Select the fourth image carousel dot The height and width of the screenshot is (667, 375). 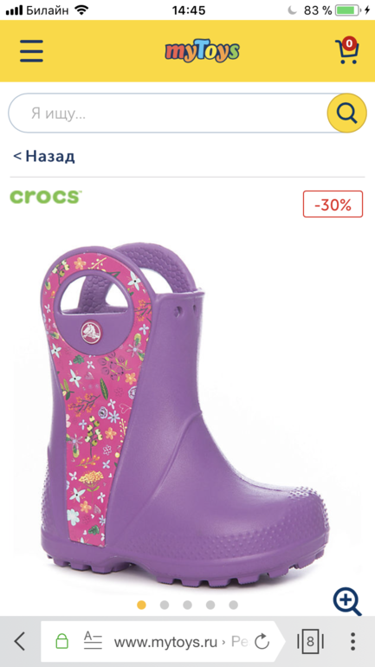pos(210,605)
